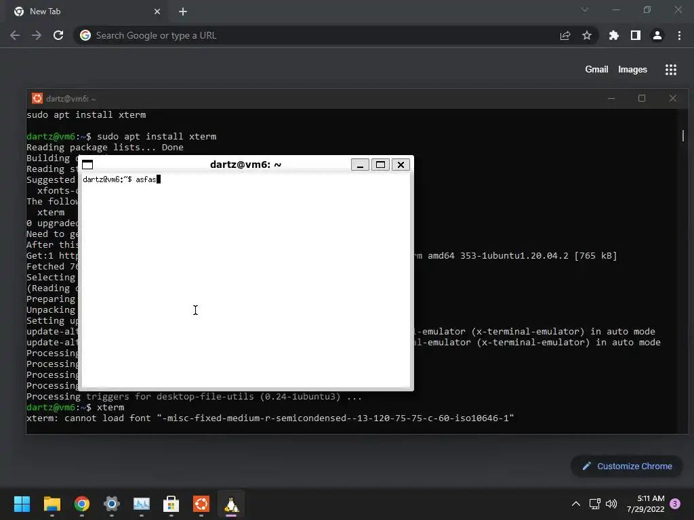Open the Google apps grid
The width and height of the screenshot is (694, 520).
[671, 70]
